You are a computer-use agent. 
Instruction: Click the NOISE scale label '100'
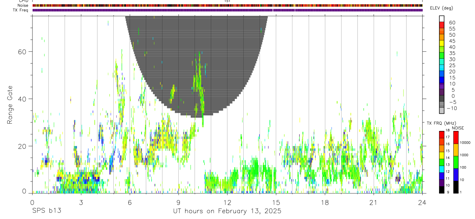[463, 168]
